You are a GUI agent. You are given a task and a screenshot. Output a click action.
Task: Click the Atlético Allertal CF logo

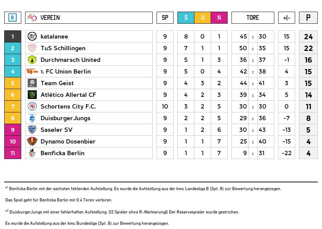[x=32, y=95]
